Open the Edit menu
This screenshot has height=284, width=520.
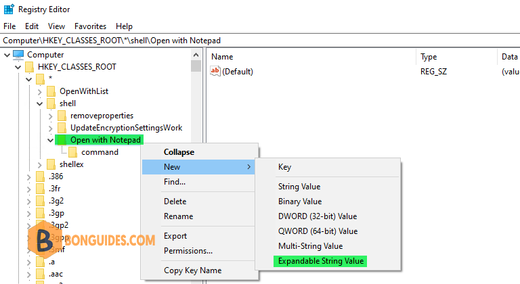pos(32,26)
